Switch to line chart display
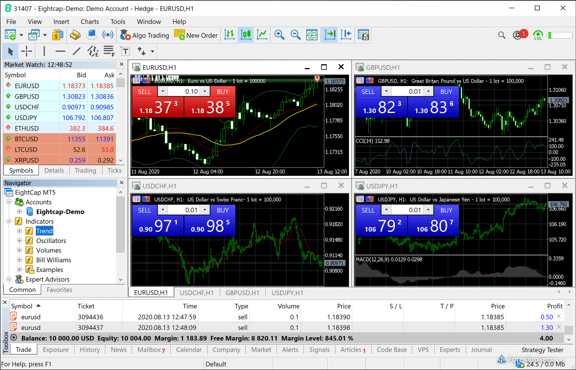576x370 pixels. click(262, 35)
